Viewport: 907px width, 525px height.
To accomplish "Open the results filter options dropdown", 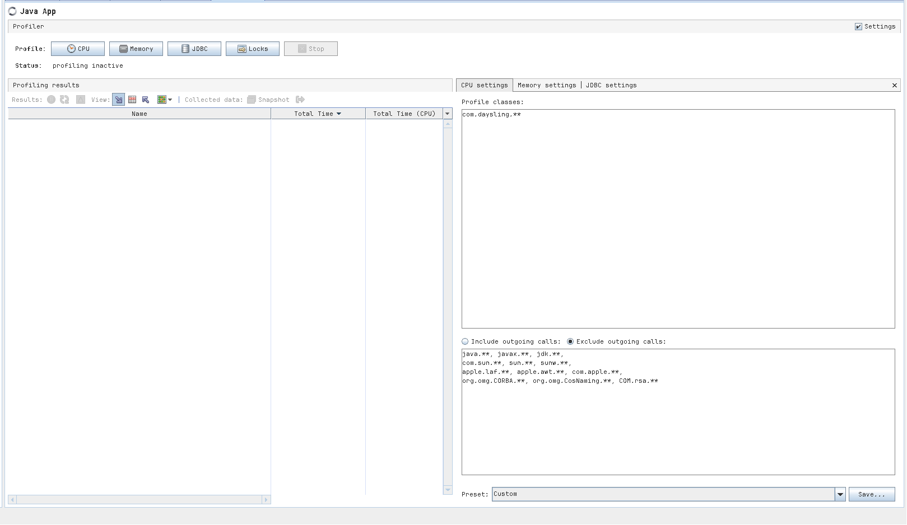I will pyautogui.click(x=165, y=100).
